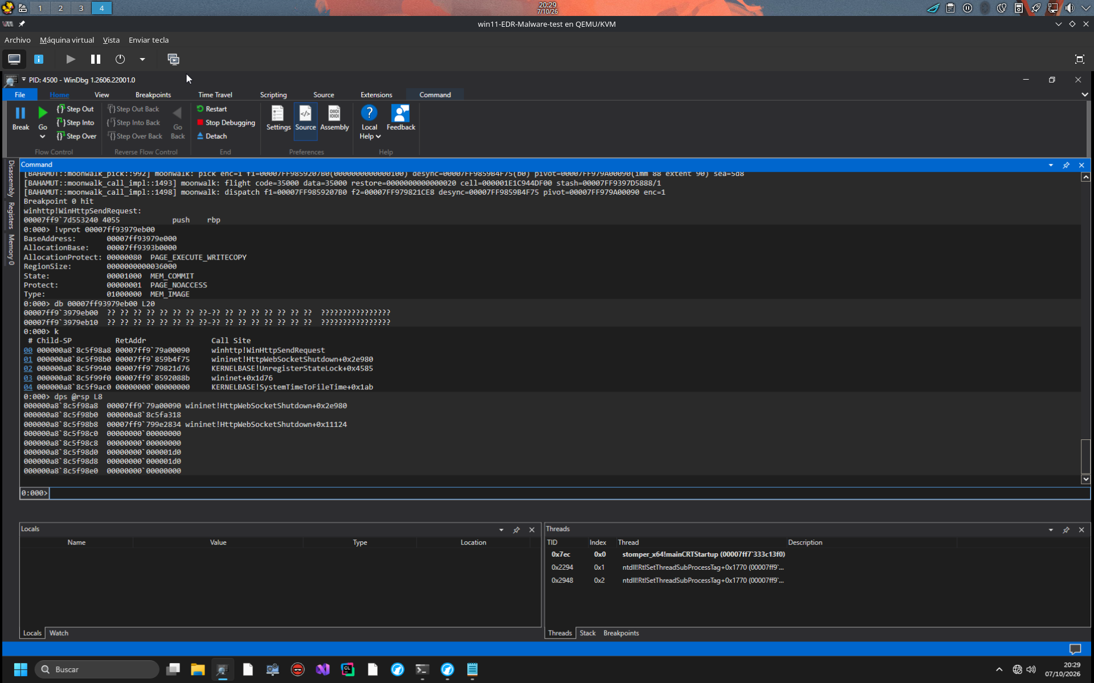Viewport: 1094px width, 683px height.
Task: Click the Go play icon
Action: tap(43, 113)
